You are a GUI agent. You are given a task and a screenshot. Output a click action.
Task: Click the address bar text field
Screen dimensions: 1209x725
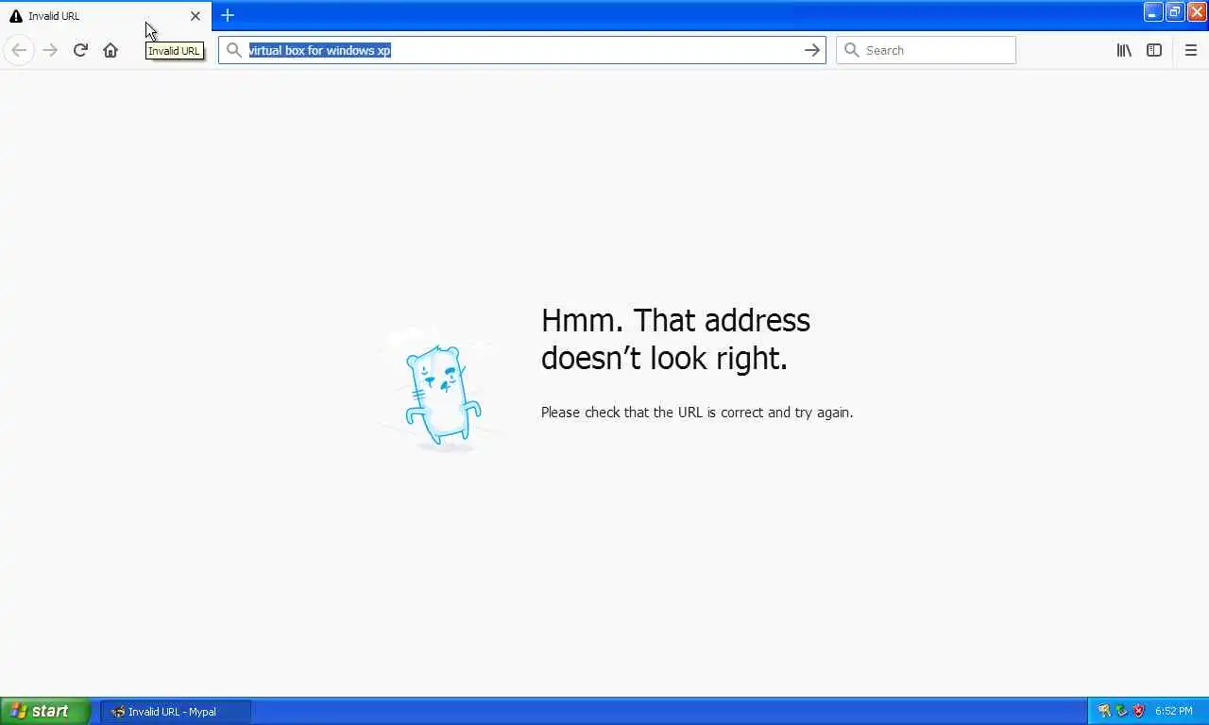(x=521, y=50)
